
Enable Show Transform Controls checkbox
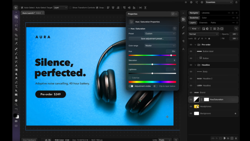point(70,8)
